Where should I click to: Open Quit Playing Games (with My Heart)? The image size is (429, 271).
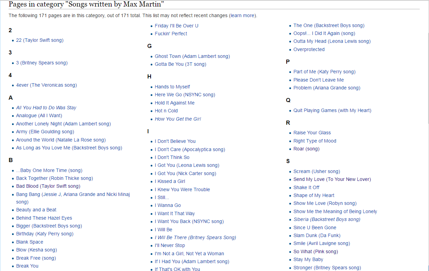click(x=332, y=110)
